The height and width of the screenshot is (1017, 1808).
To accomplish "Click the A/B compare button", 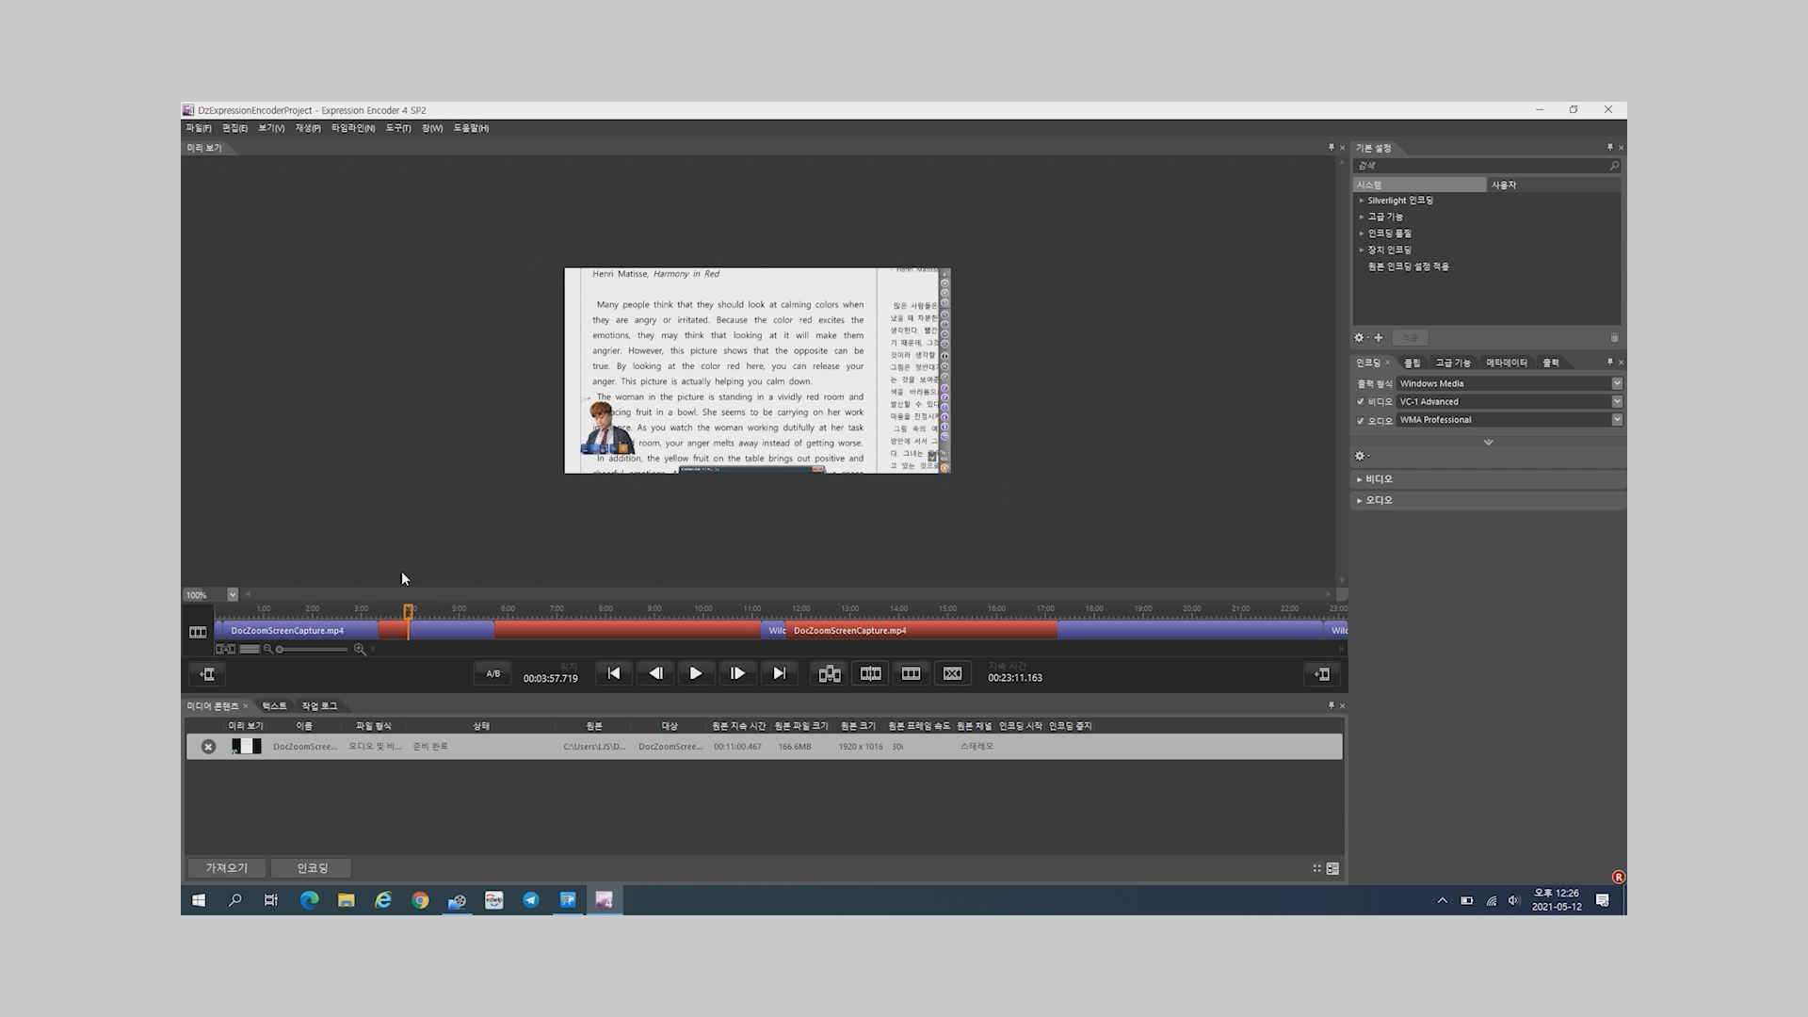I will coord(492,673).
